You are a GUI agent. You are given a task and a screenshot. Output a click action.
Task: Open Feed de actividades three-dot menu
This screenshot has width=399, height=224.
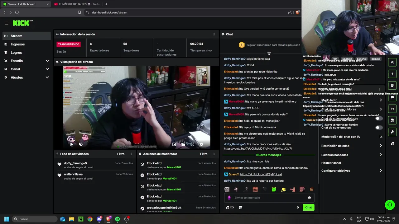click(x=131, y=154)
